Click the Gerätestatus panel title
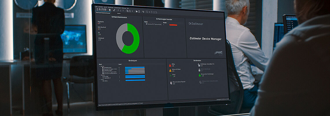Image resolution: width=330 pixels, height=116 pixels. point(197,61)
